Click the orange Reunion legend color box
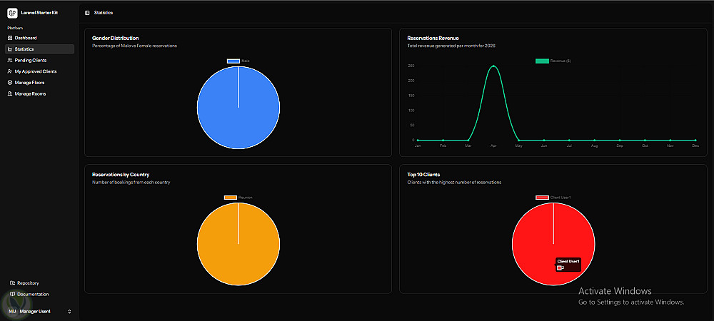 [x=231, y=198]
